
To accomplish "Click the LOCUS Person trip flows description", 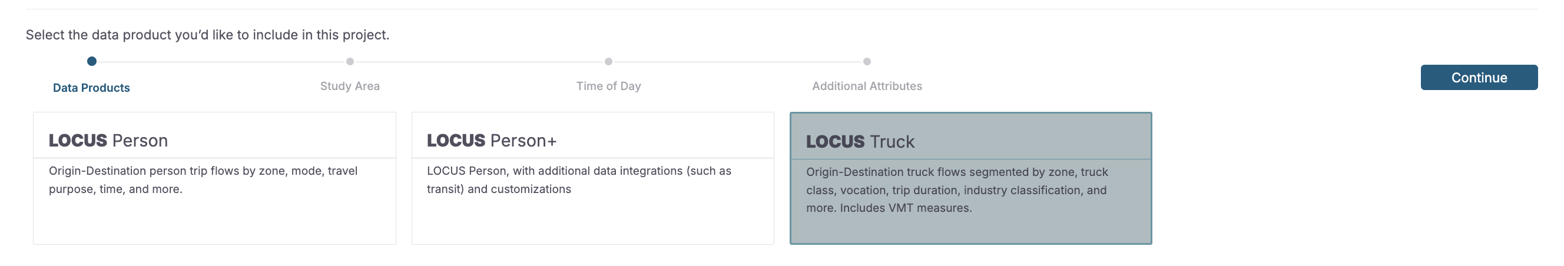I will pos(203,179).
